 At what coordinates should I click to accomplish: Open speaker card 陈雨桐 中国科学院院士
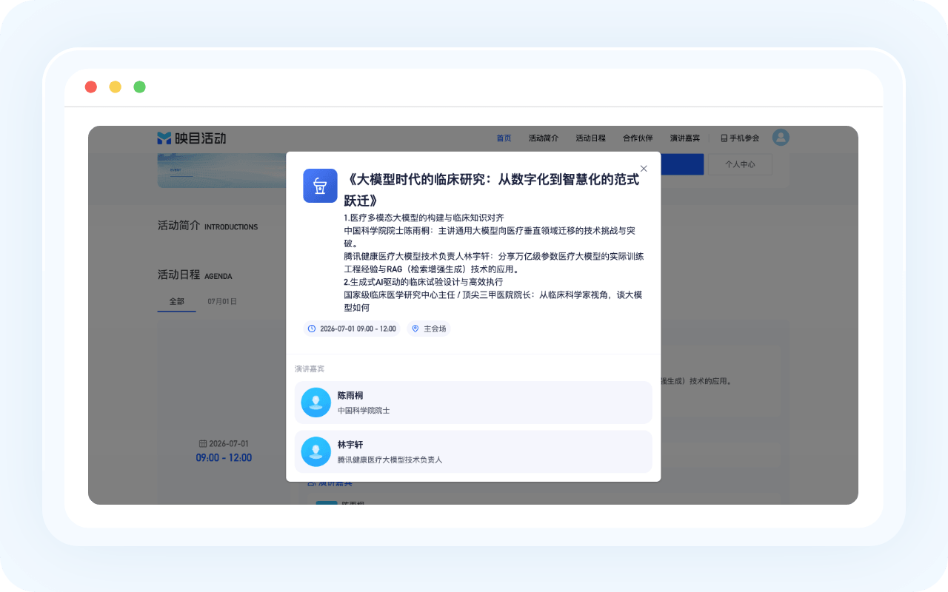click(473, 403)
